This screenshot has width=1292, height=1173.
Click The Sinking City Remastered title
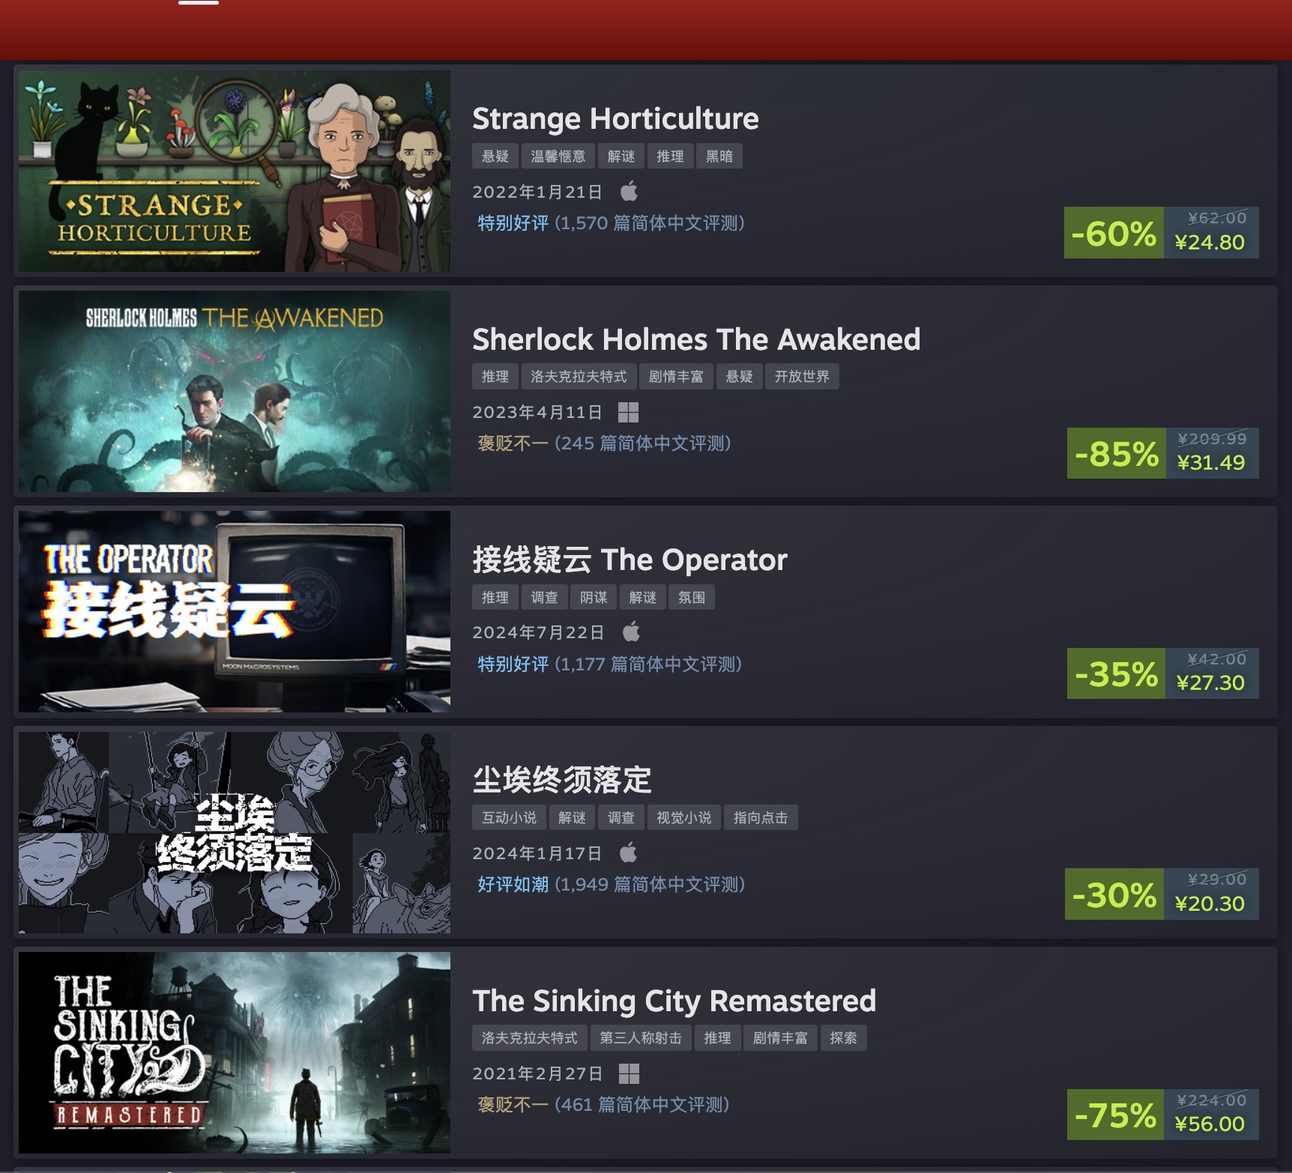pos(674,1001)
